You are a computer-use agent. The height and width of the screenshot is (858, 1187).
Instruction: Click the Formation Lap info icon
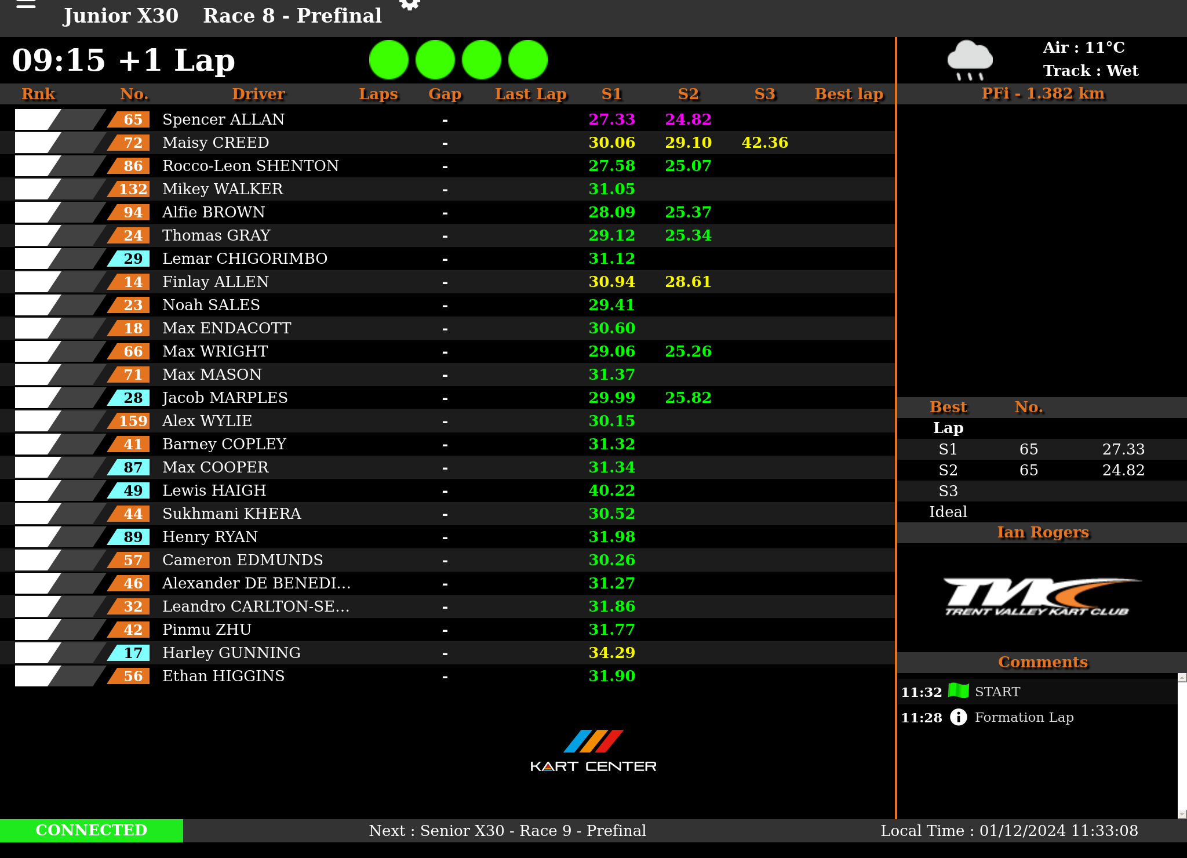click(x=958, y=717)
